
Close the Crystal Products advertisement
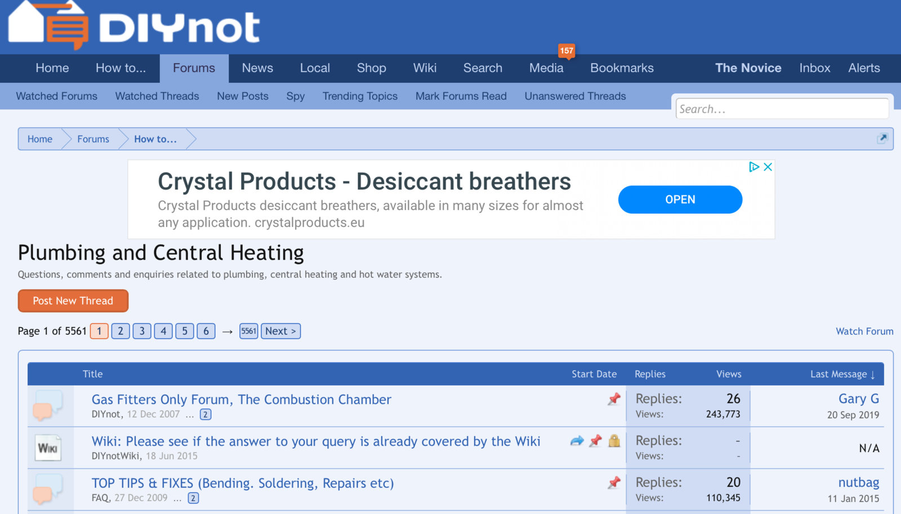768,167
